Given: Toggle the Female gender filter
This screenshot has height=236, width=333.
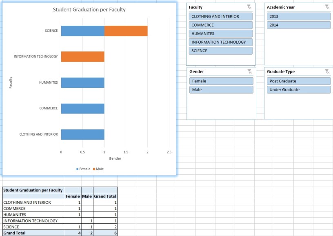Looking at the screenshot, I should coord(221,81).
